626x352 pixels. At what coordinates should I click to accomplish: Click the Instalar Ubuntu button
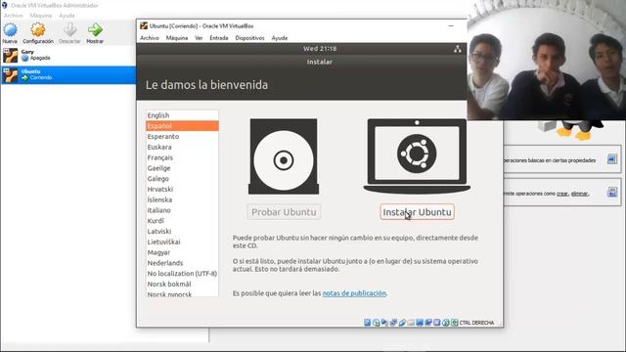pyautogui.click(x=417, y=212)
